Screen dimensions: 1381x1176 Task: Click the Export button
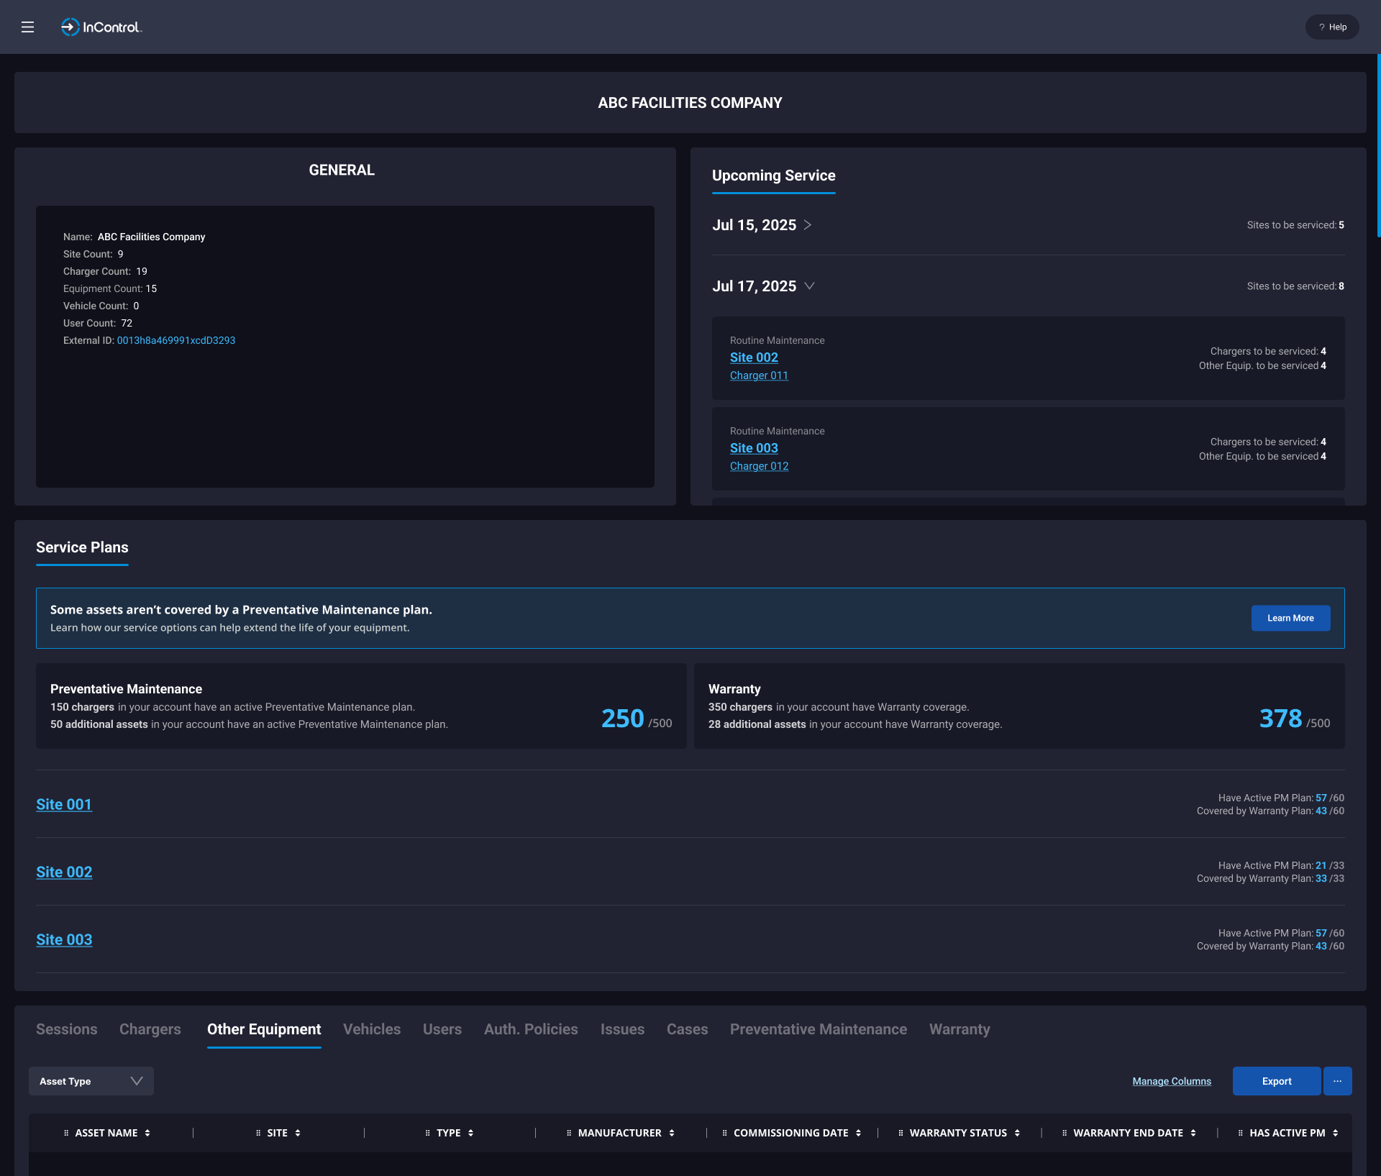(1277, 1081)
